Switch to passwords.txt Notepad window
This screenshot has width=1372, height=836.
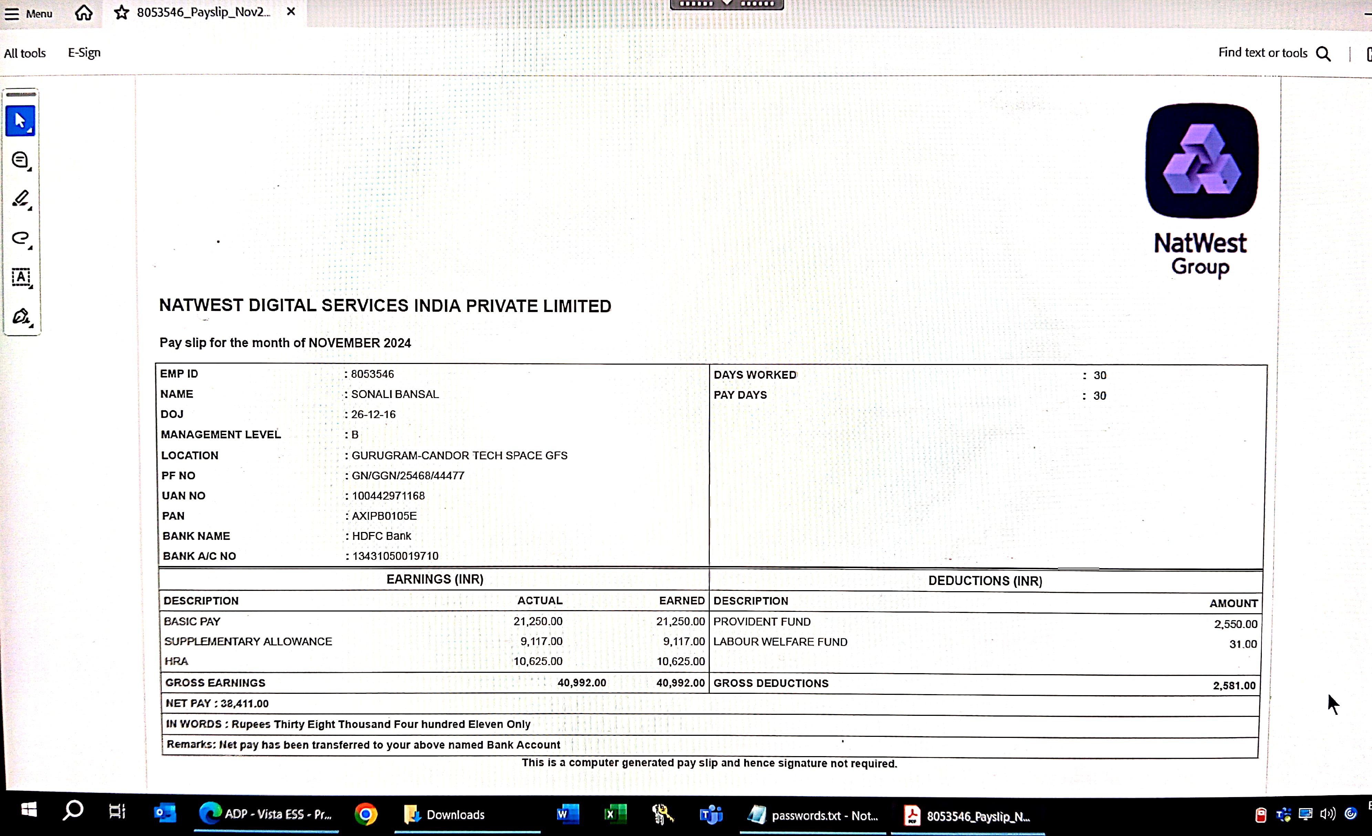point(812,815)
